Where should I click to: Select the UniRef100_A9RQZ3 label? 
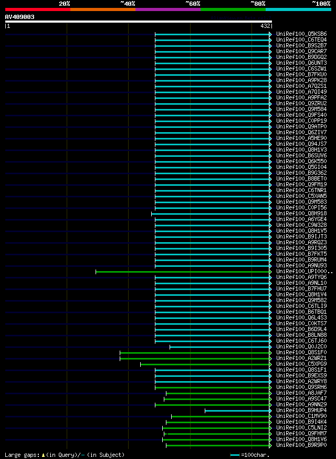(301, 242)
